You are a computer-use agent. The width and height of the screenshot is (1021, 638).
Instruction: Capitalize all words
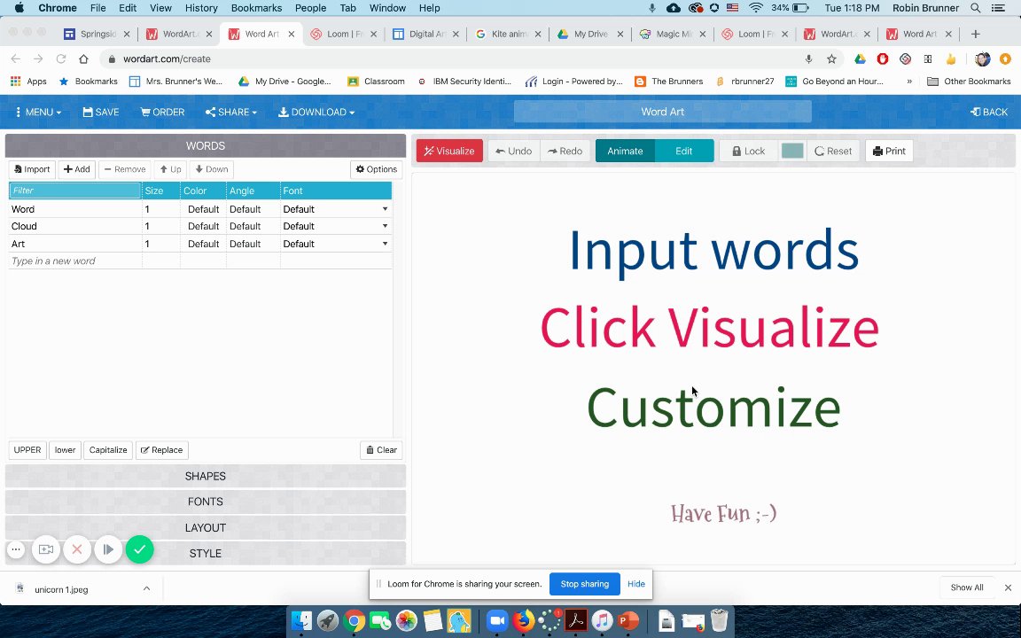click(108, 450)
